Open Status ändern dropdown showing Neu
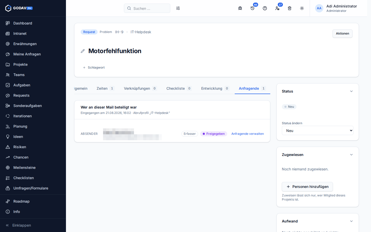The height and width of the screenshot is (232, 371). tap(318, 130)
